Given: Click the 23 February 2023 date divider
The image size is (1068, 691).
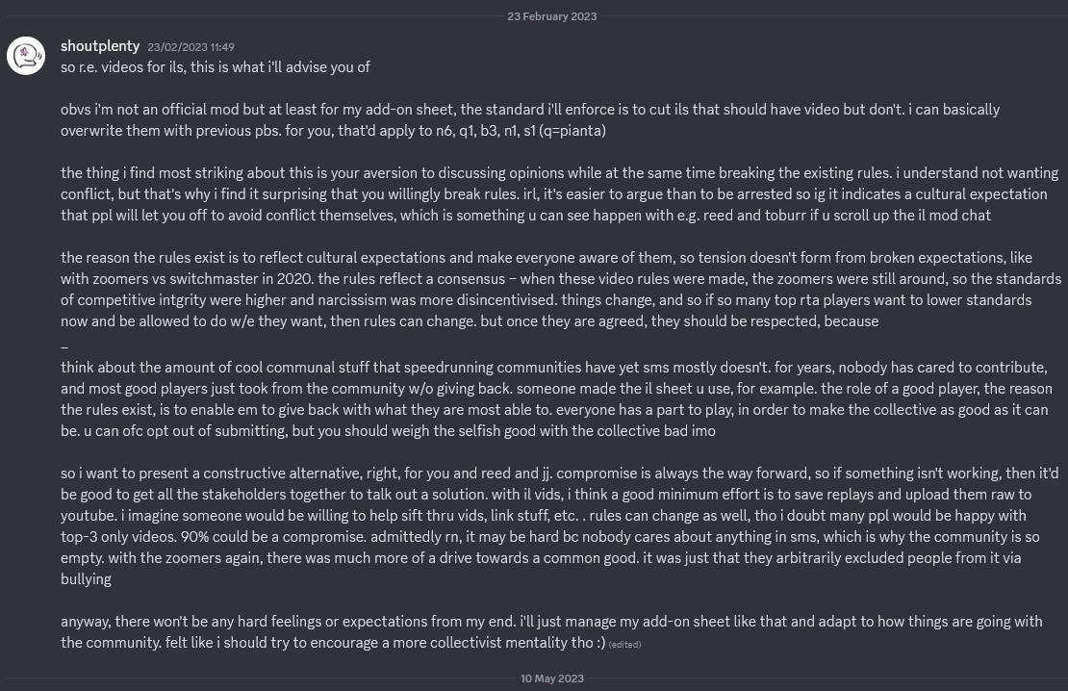Looking at the screenshot, I should click(x=552, y=16).
